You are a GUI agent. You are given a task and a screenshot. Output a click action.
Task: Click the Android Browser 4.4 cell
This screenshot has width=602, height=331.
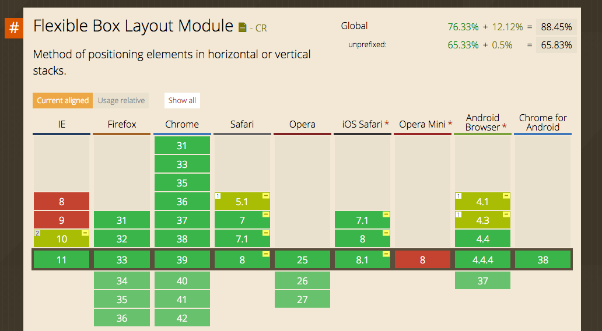tap(482, 238)
